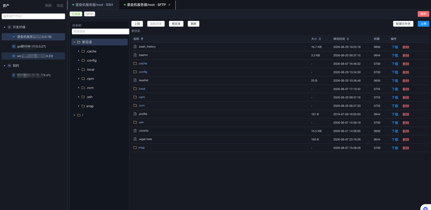Click the folder icon of .ssh table row

point(135,122)
